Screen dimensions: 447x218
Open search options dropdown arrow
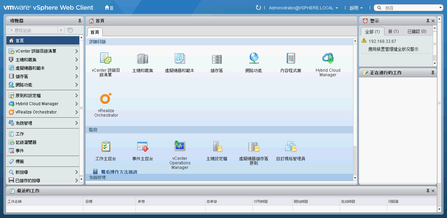click(441, 8)
